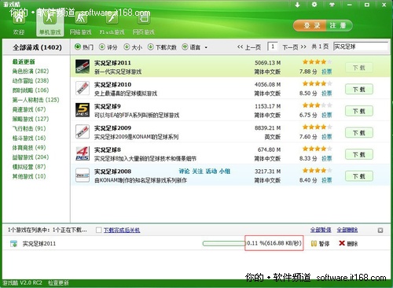Sort games by 大小 size

[x=133, y=47]
